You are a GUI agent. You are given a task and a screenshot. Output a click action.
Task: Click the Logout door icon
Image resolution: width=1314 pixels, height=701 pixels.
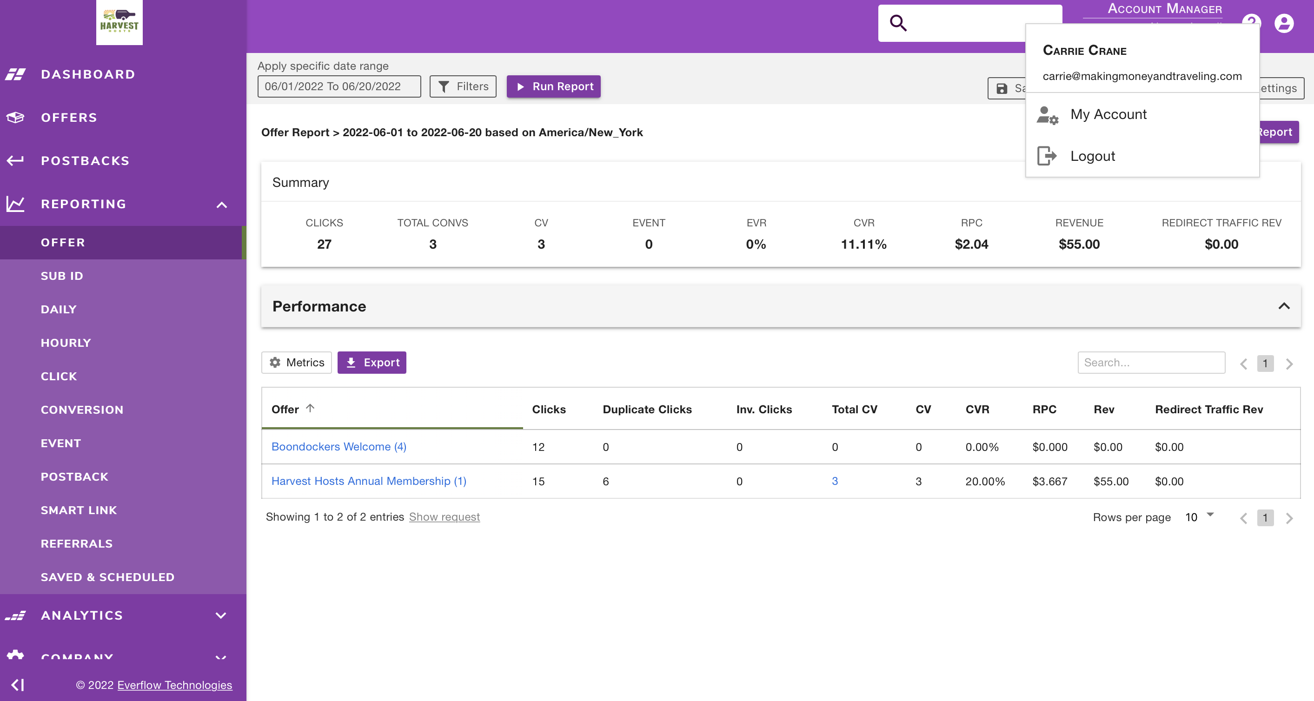[1047, 156]
